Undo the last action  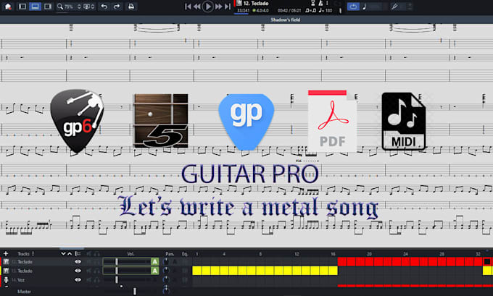pyautogui.click(x=104, y=7)
